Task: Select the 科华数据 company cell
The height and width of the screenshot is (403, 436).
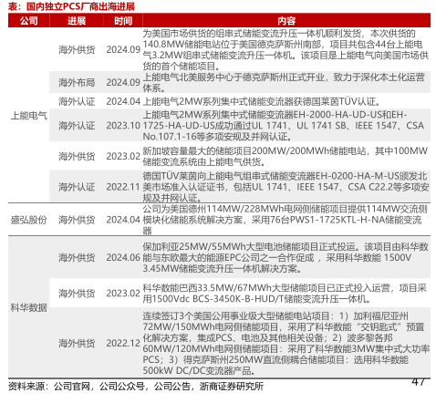Action: pos(29,307)
